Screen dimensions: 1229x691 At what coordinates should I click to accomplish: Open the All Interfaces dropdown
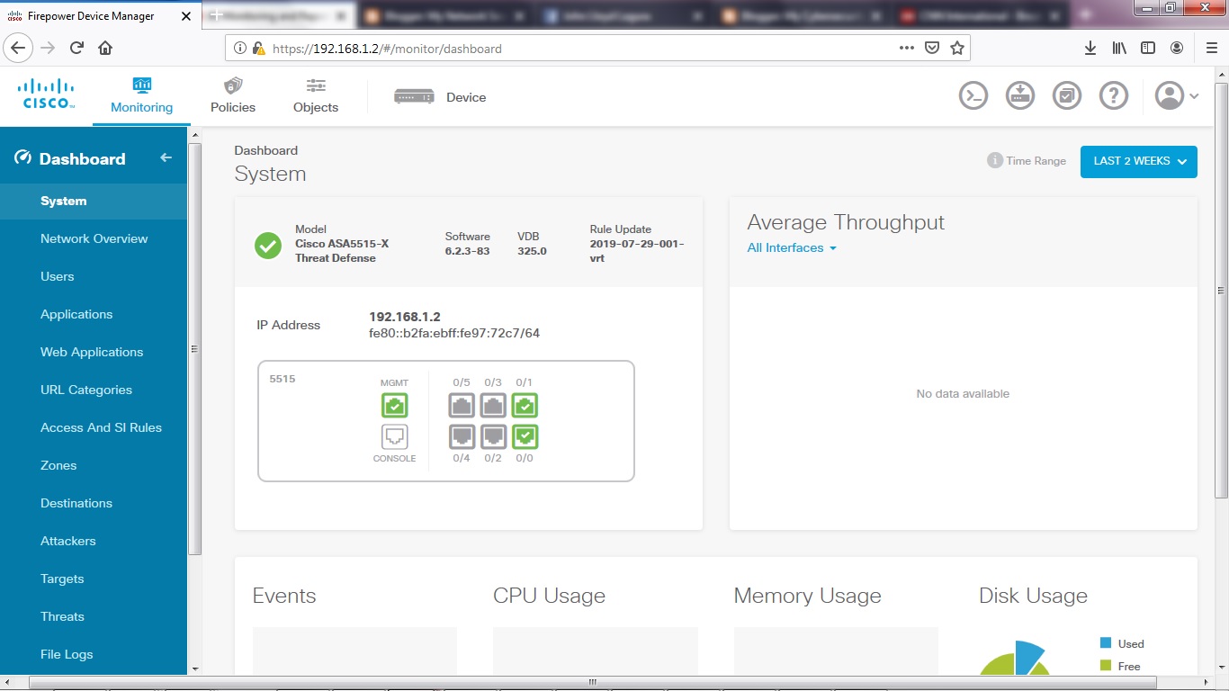pos(790,247)
